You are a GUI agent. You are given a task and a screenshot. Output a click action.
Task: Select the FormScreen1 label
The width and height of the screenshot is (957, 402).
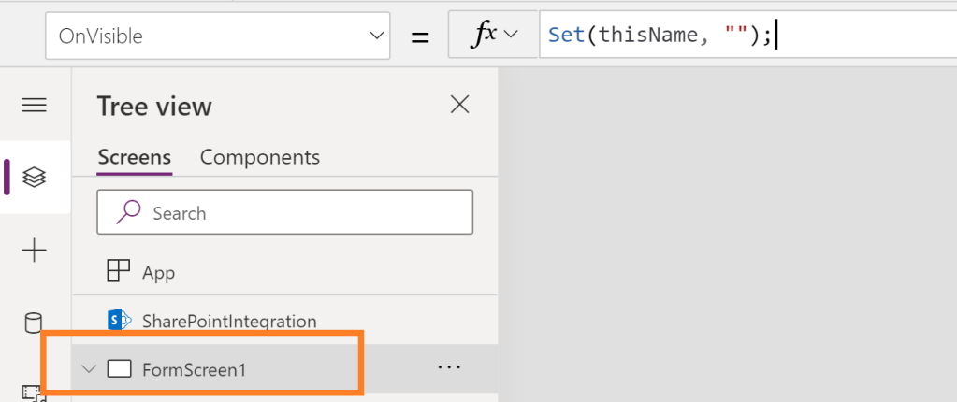194,369
